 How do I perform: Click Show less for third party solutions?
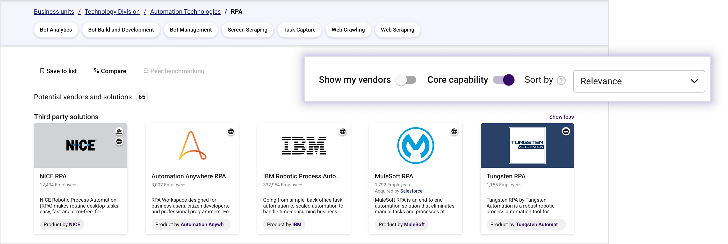561,117
